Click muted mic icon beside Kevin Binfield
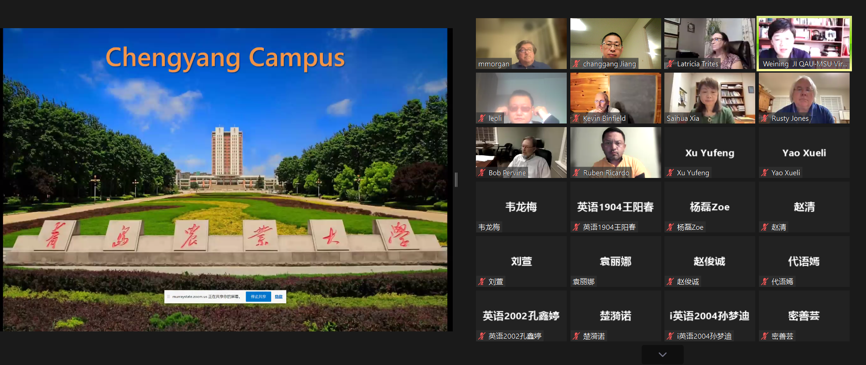Image resolution: width=866 pixels, height=365 pixels. point(576,118)
